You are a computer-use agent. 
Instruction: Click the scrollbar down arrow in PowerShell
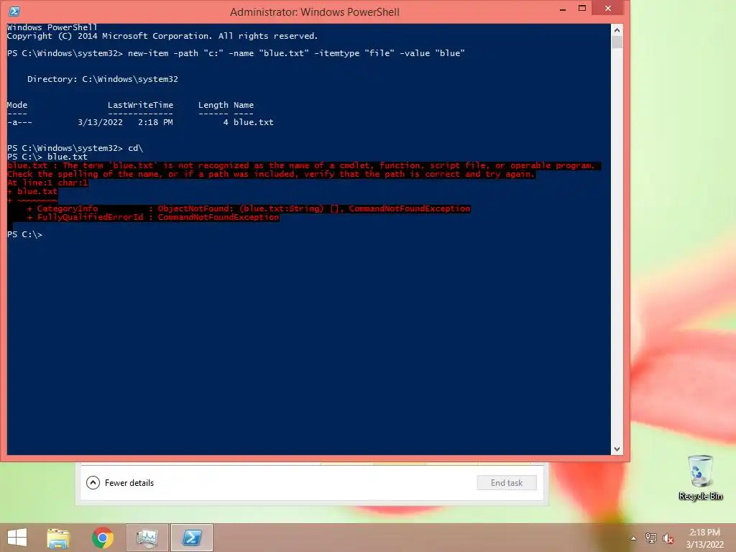coord(617,449)
